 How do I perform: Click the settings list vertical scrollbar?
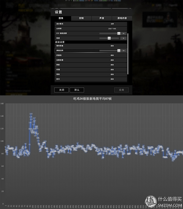click(128, 54)
